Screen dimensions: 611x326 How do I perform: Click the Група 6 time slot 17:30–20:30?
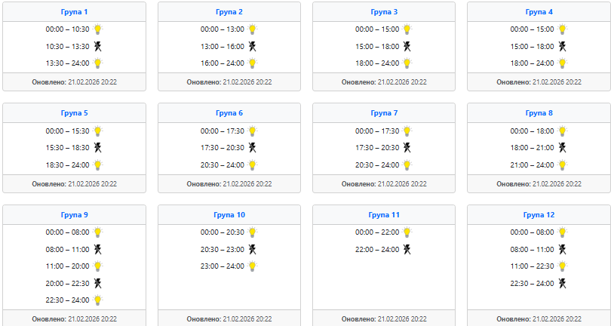(223, 148)
